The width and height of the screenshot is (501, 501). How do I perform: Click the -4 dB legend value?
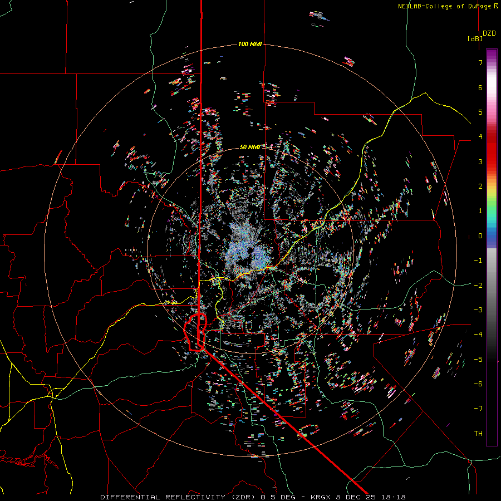click(x=478, y=335)
